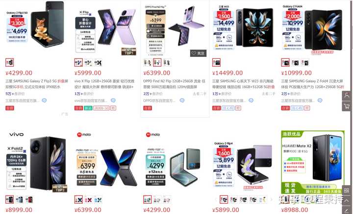
Task: Open chat icon beside OPPO store name
Action: (x=182, y=101)
